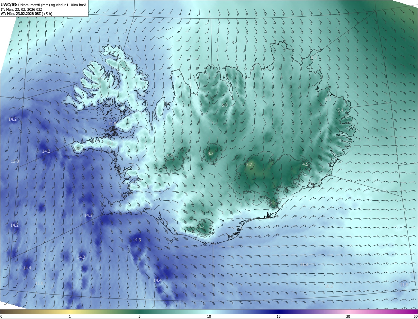The height and width of the screenshot is (319, 418).
Task: Click the 11.8 value in the dark blue patch
Action: 404,285
